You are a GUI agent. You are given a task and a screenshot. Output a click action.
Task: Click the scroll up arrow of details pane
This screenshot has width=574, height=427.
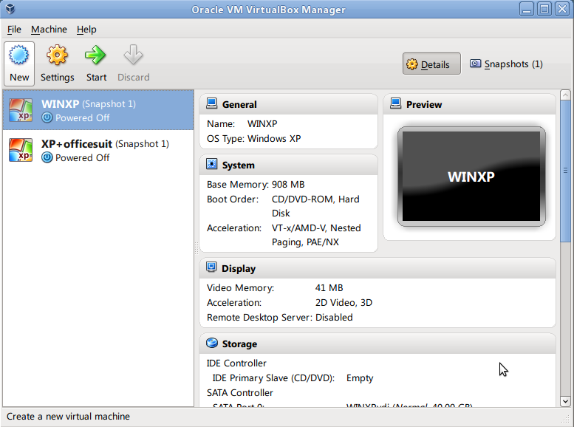pyautogui.click(x=565, y=95)
